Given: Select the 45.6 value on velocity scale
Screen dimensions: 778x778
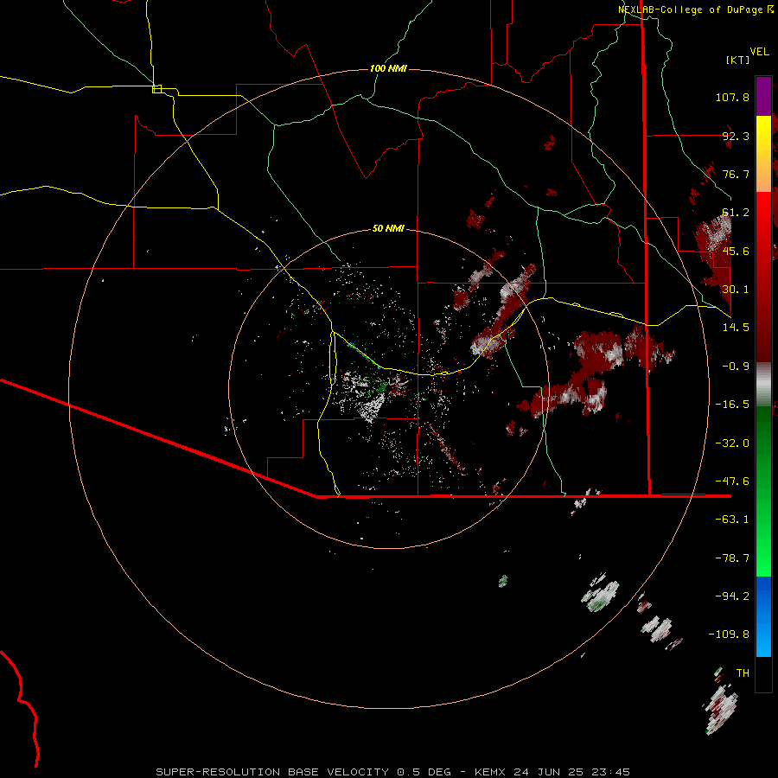Looking at the screenshot, I should (736, 251).
